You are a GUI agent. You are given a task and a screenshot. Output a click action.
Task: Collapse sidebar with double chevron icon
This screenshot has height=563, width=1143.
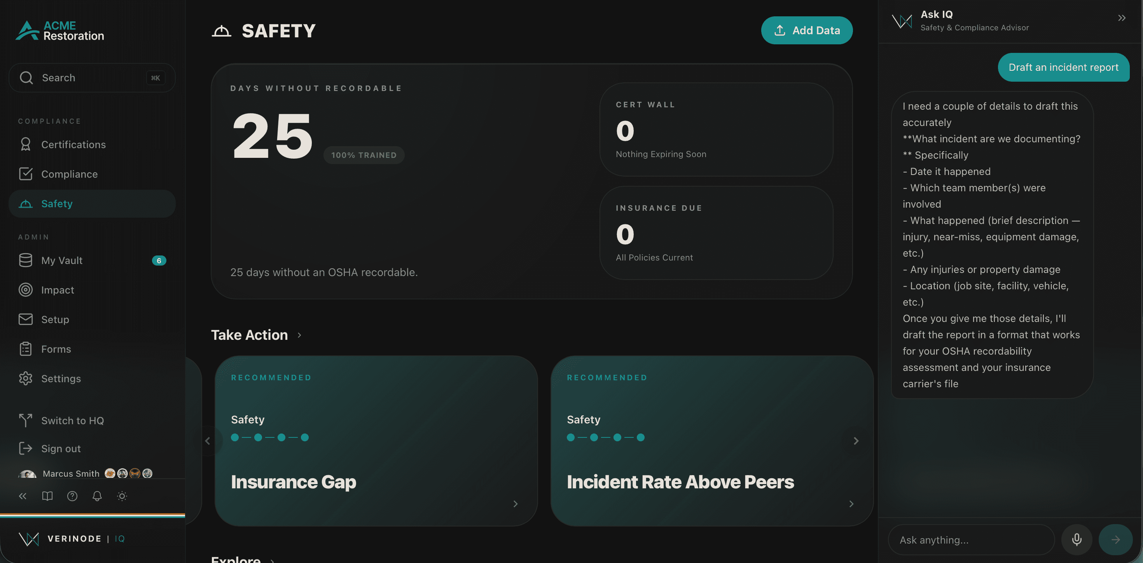(23, 496)
